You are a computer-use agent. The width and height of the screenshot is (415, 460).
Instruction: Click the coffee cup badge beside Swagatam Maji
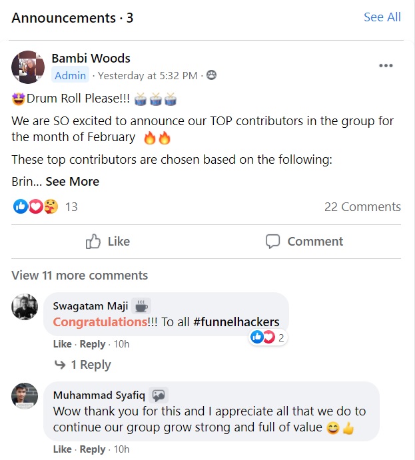[x=141, y=306]
